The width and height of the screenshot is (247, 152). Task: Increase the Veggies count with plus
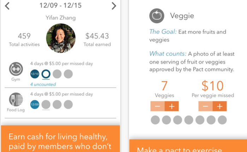coord(172,106)
